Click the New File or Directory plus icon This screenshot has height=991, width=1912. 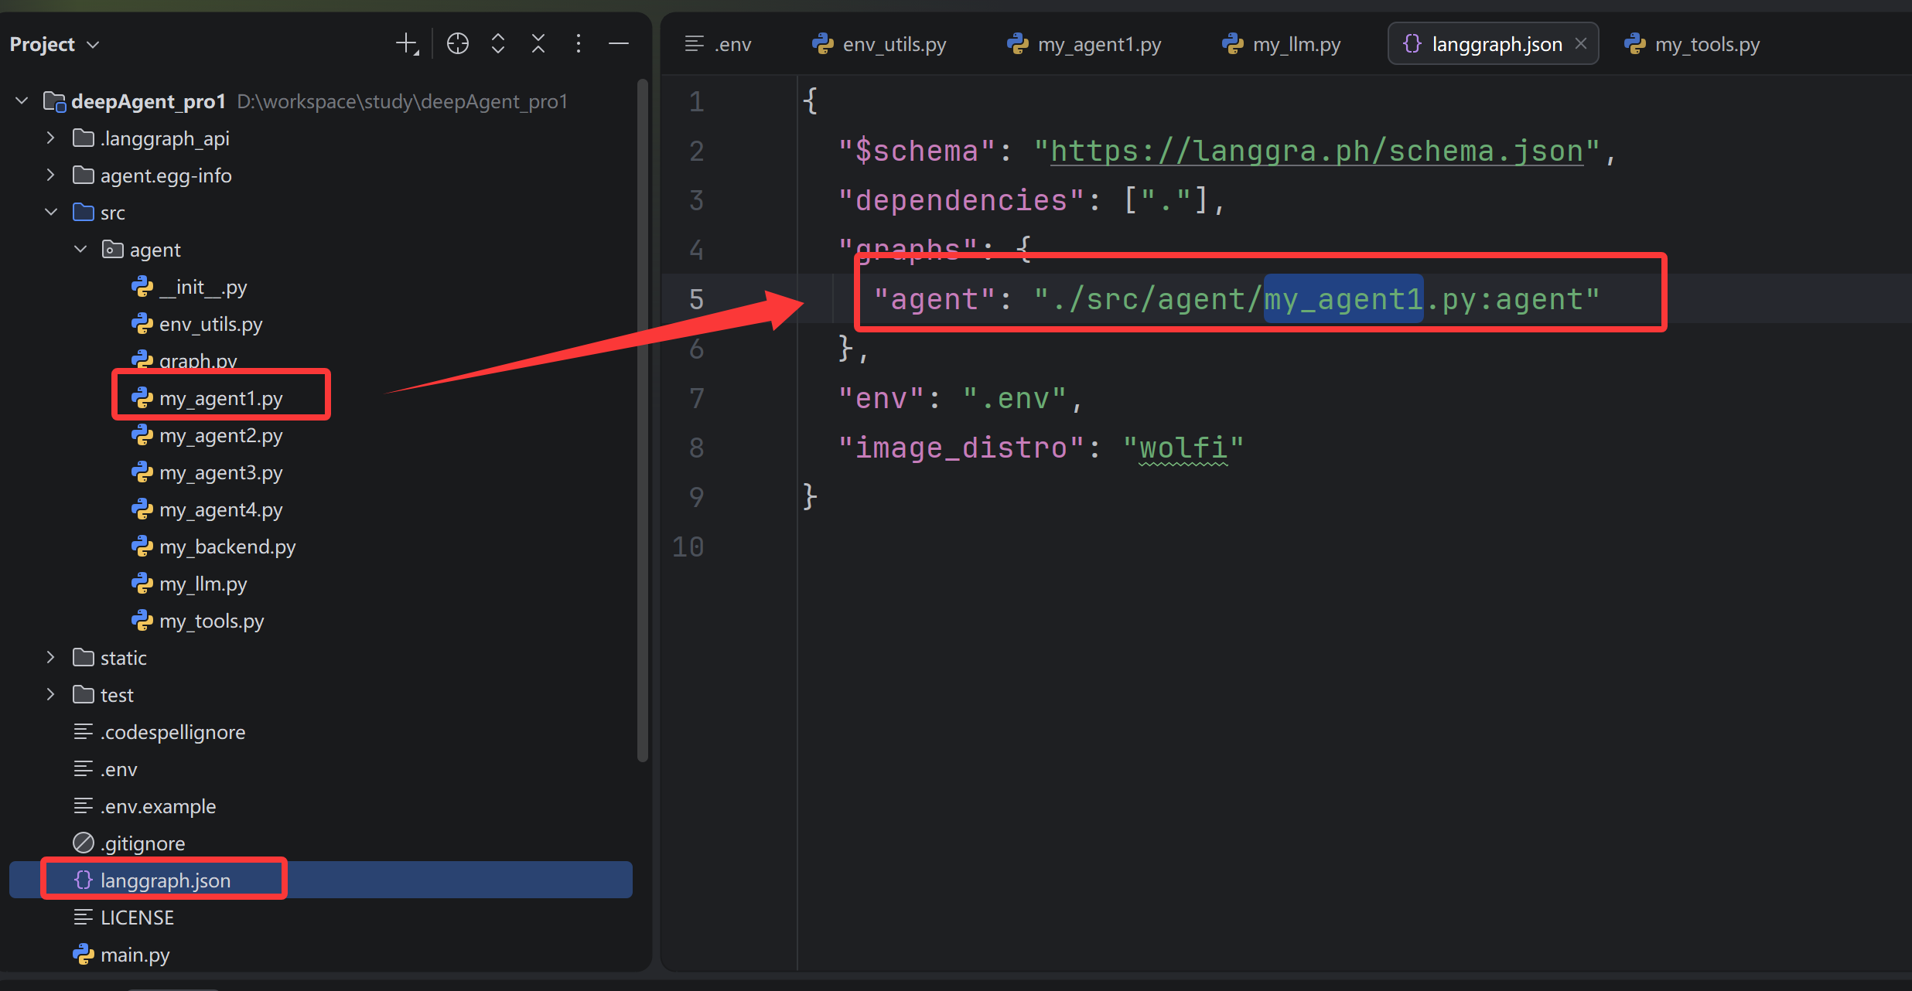[x=407, y=44]
